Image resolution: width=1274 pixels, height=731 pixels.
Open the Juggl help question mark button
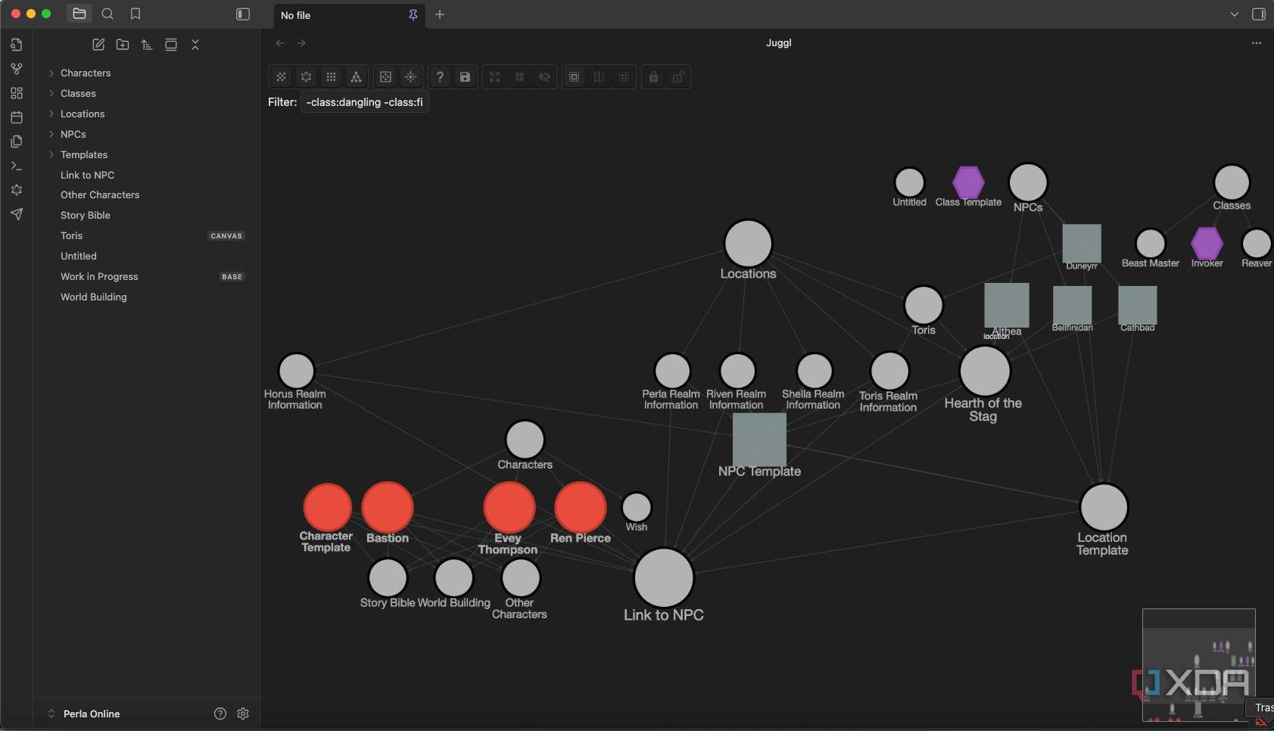(x=440, y=77)
